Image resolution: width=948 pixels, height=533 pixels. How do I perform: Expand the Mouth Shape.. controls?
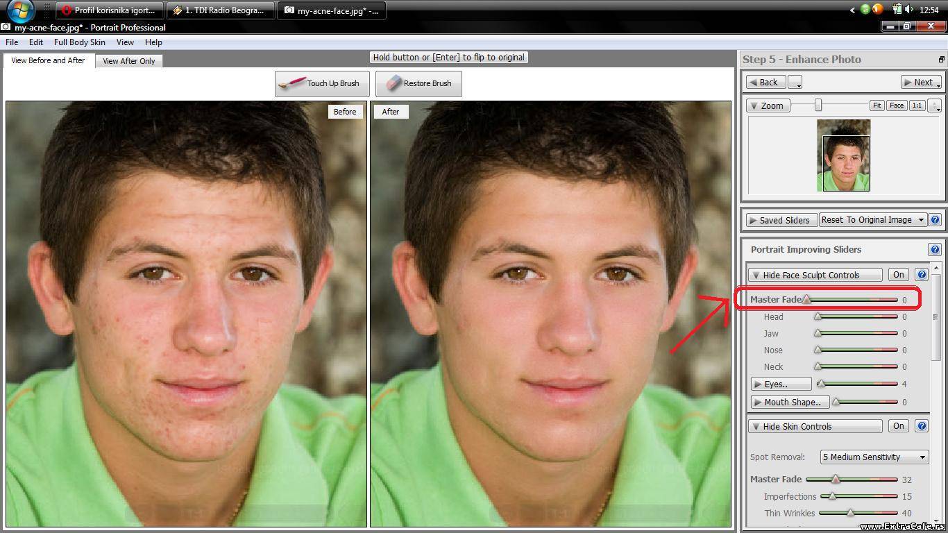click(x=790, y=402)
